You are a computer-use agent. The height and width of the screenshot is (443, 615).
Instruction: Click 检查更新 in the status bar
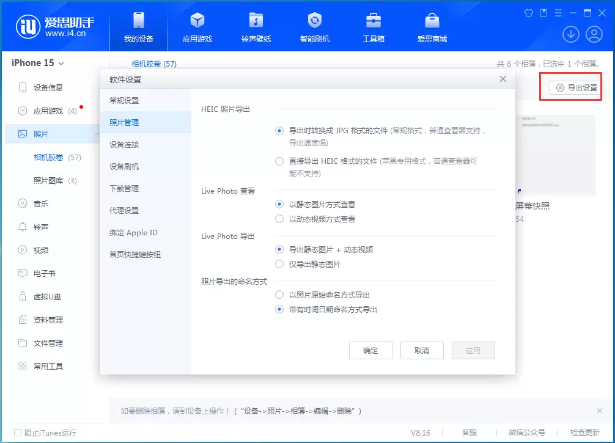585,433
